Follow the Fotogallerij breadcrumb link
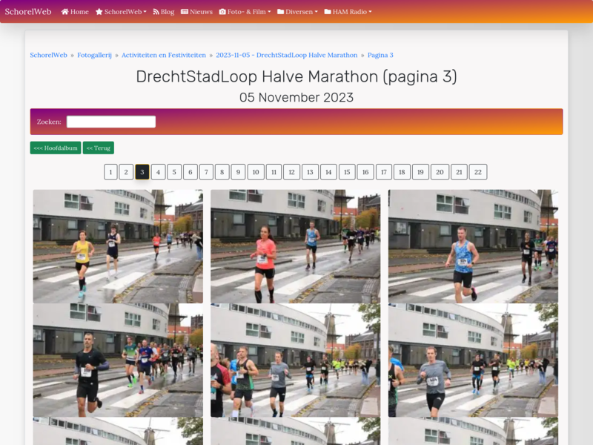 click(x=95, y=55)
